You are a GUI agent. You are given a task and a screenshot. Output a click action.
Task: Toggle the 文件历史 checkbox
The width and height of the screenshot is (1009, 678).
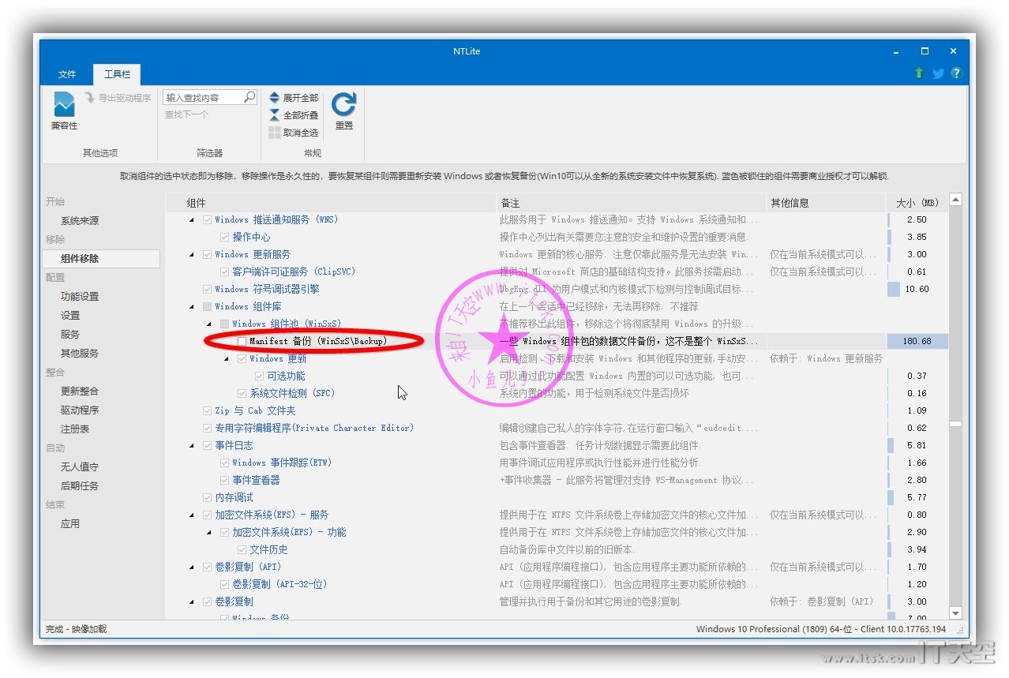click(242, 549)
